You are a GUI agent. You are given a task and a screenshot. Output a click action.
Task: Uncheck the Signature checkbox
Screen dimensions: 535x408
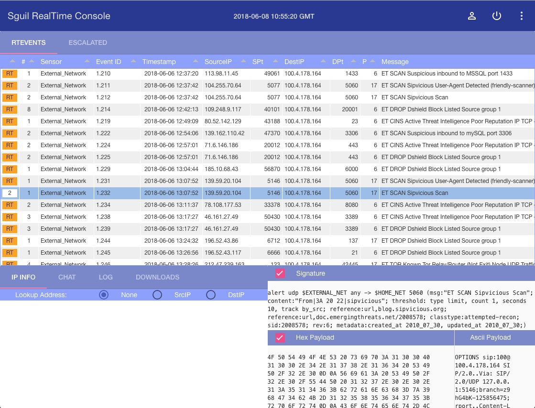(x=280, y=273)
